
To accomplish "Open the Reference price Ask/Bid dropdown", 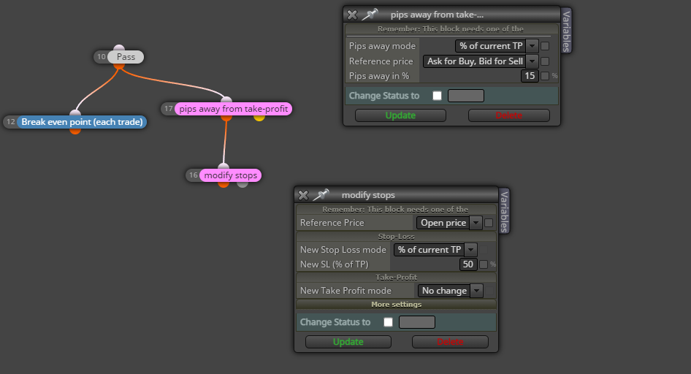I will click(481, 61).
